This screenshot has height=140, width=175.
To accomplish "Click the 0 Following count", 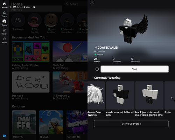I will click(135, 60).
